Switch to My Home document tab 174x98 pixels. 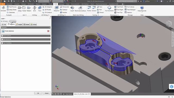click(69, 94)
